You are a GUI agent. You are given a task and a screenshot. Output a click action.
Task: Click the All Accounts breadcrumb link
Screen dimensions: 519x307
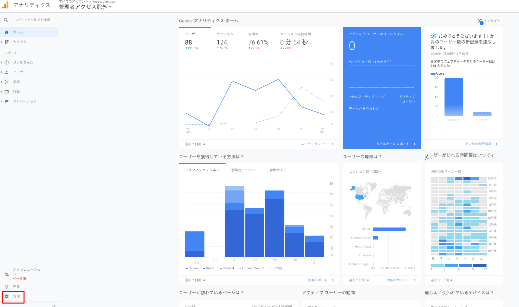[x=73, y=2]
